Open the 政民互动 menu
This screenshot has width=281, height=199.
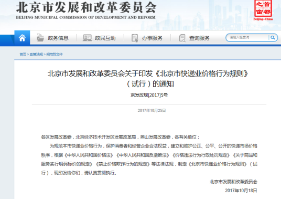click(x=105, y=38)
